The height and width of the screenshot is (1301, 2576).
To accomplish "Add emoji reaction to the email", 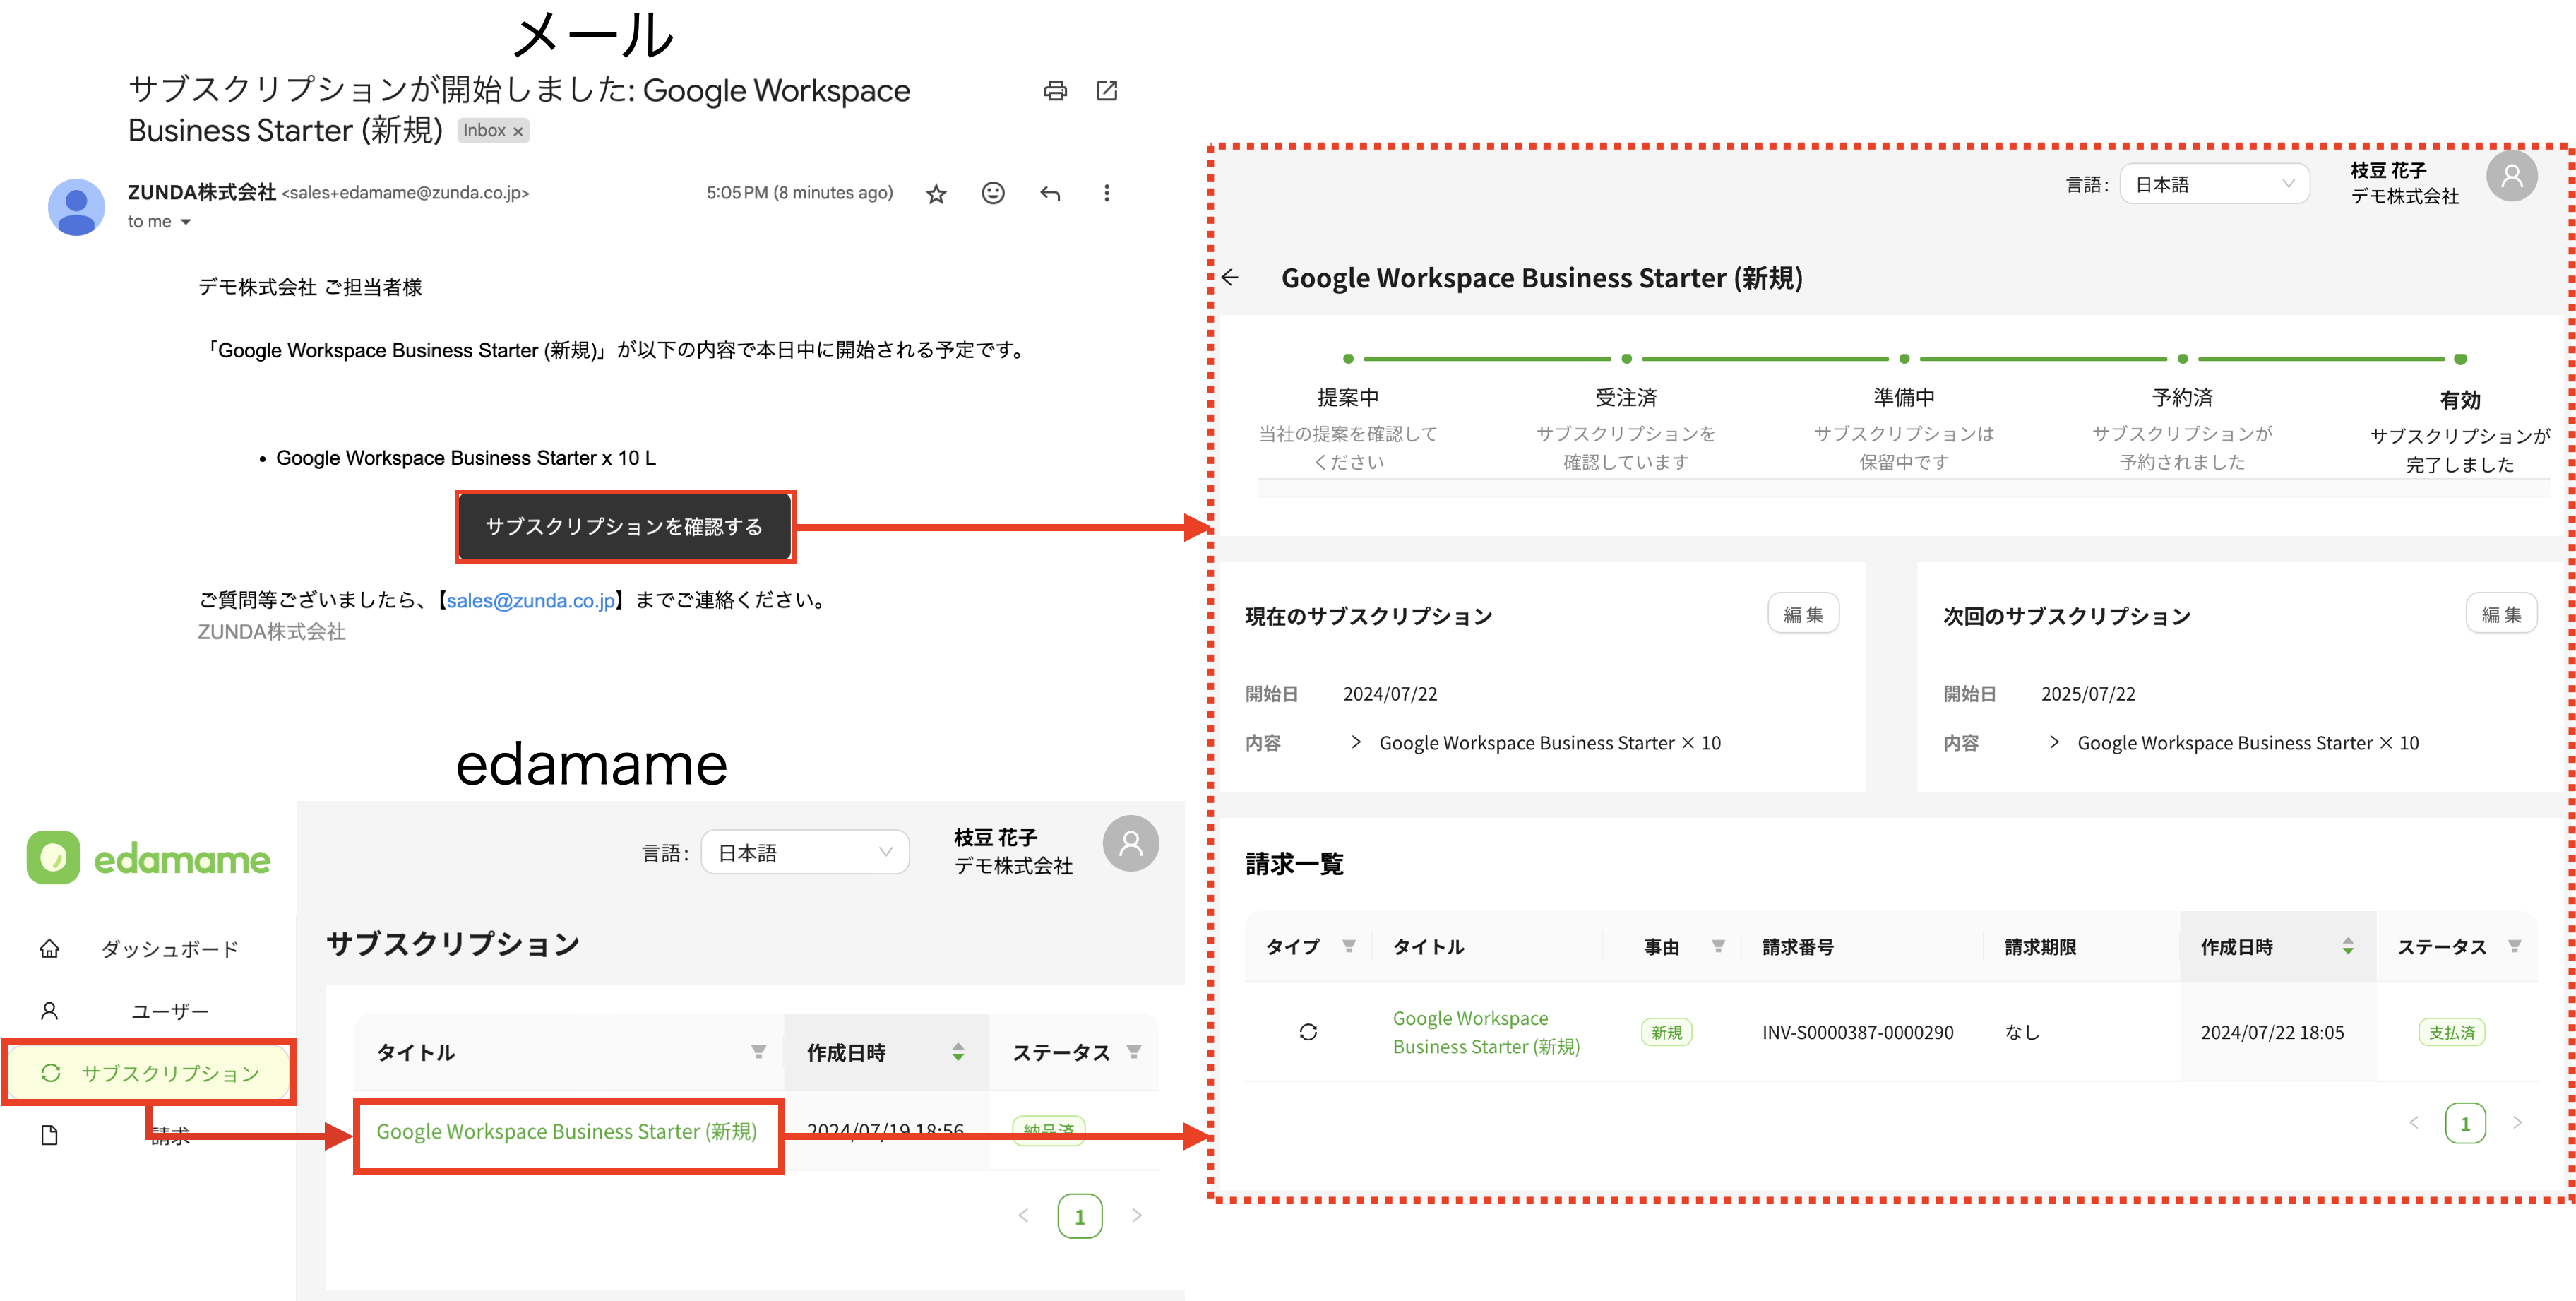I will [x=993, y=193].
